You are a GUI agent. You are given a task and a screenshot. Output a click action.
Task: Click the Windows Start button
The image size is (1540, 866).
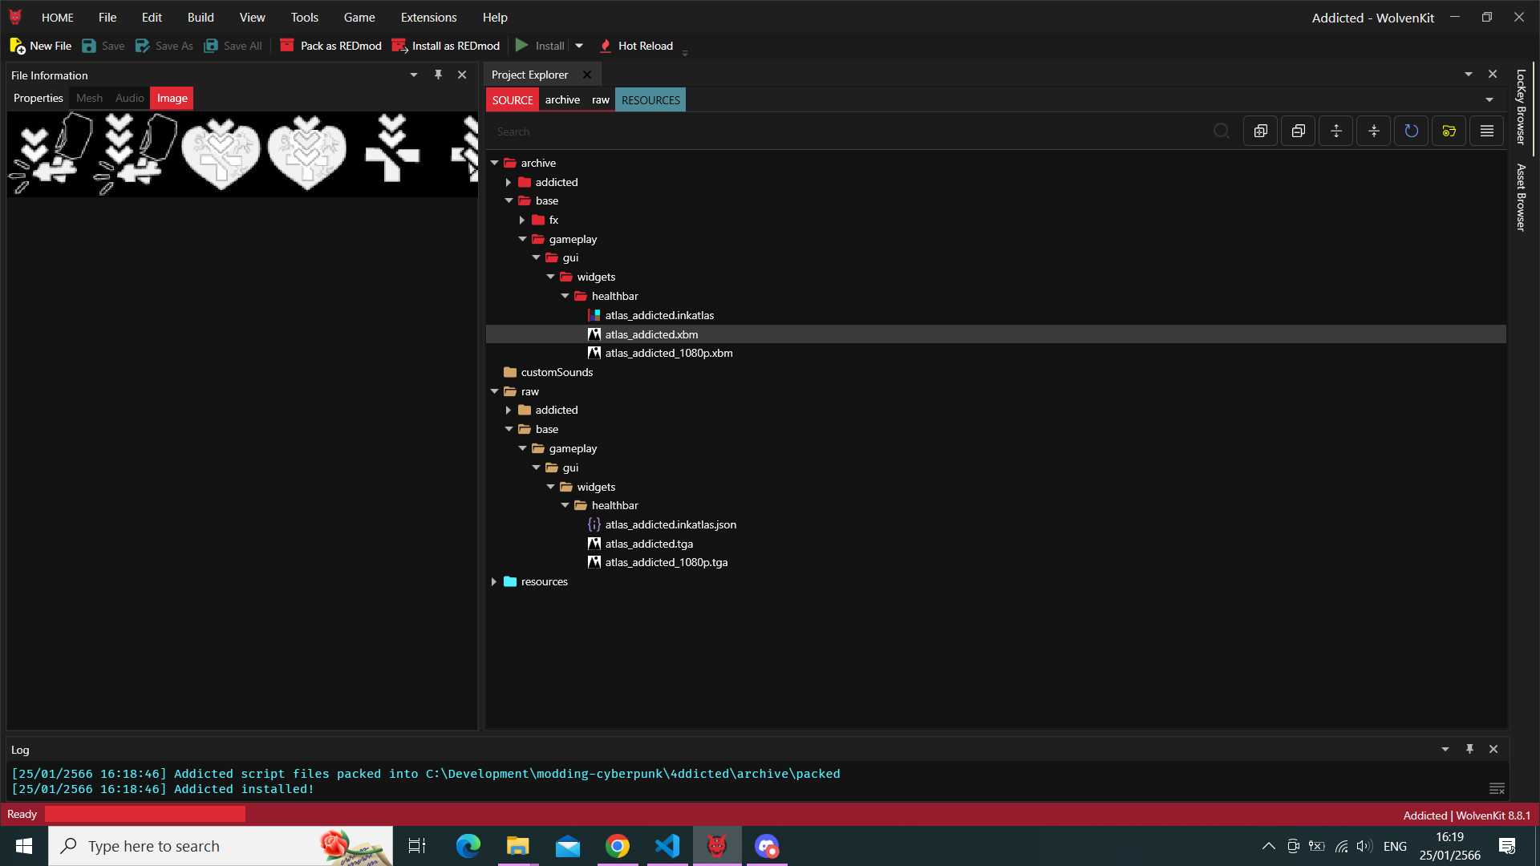24,846
